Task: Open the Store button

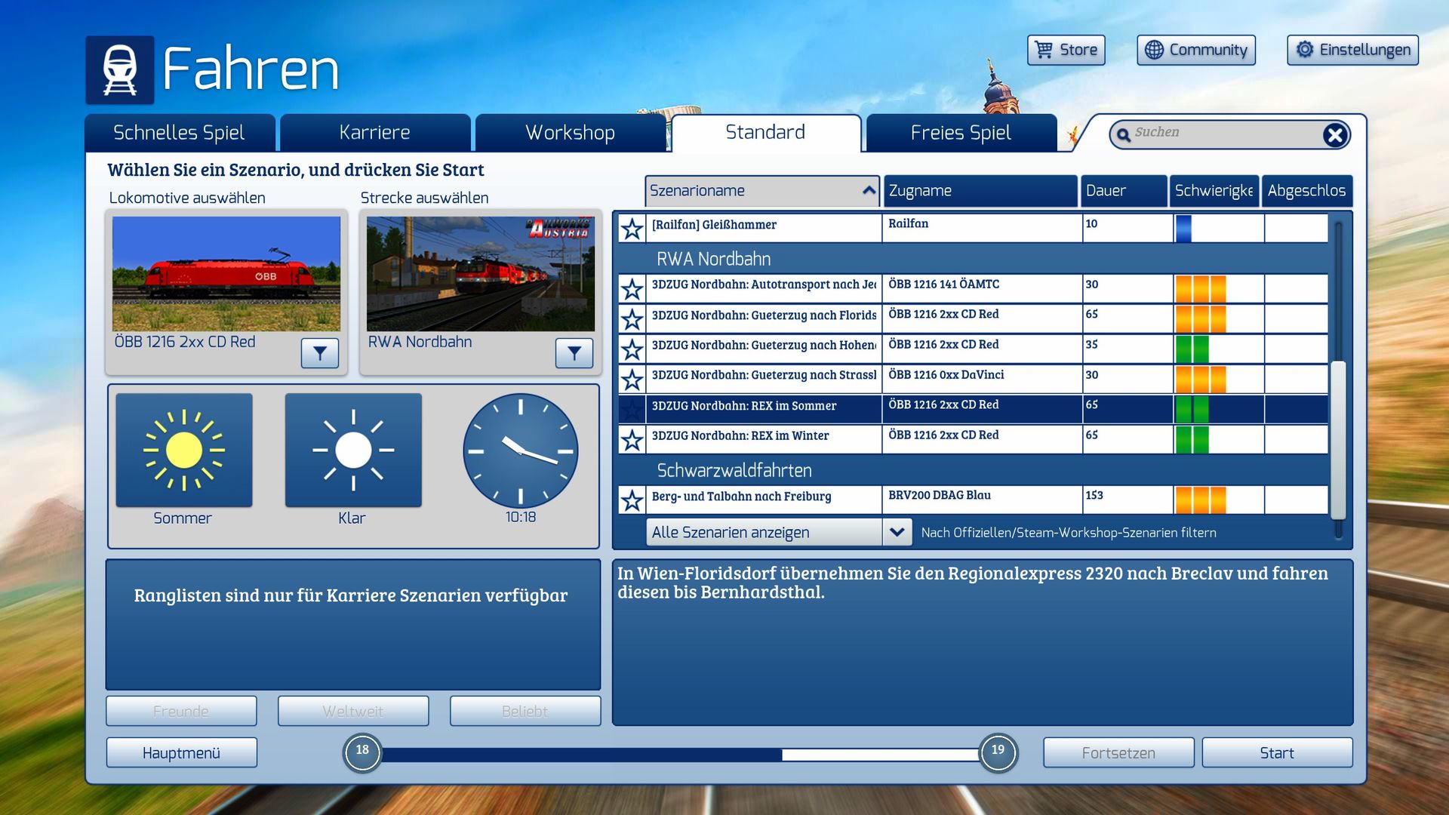Action: coord(1066,50)
